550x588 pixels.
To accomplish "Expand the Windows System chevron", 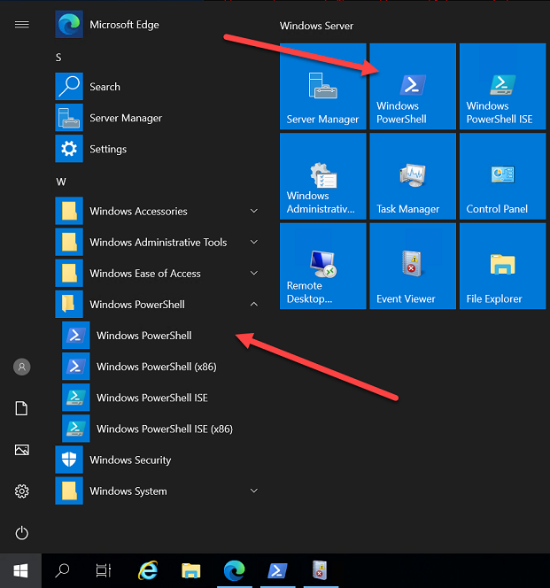I will (x=254, y=491).
